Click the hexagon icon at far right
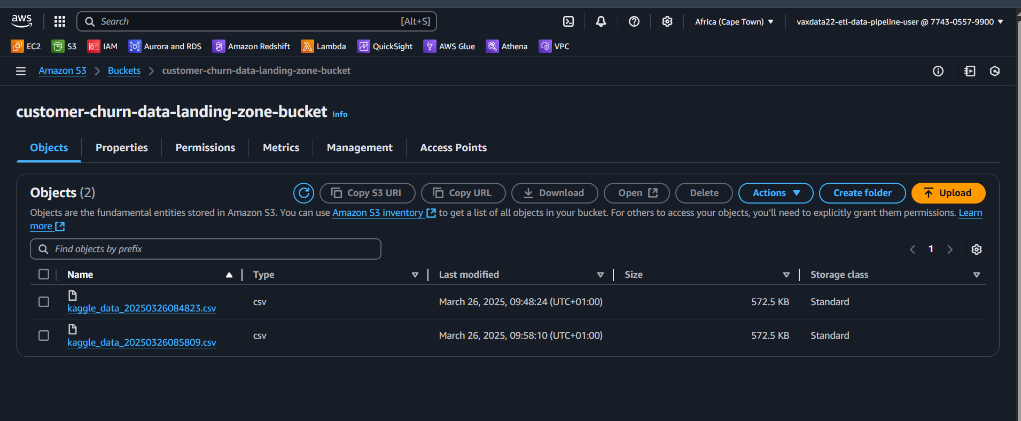The image size is (1021, 421). (x=995, y=71)
